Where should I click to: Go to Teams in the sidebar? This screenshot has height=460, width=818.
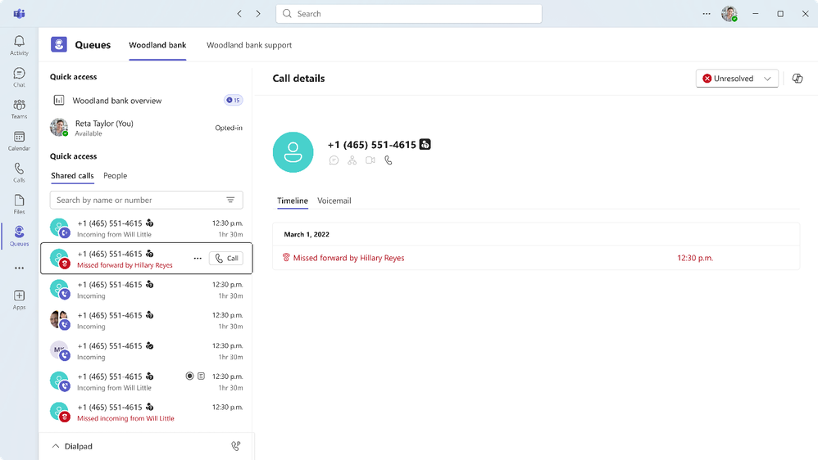pos(19,109)
